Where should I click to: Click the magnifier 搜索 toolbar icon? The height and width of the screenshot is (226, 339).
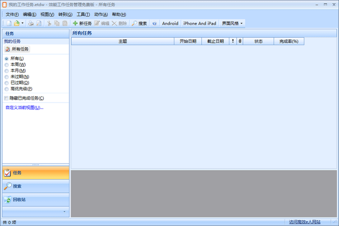(134, 23)
